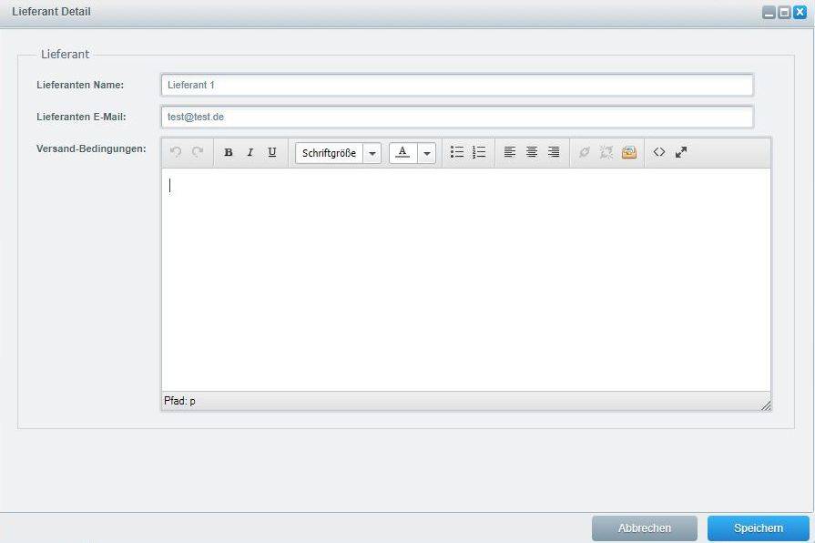Focus the Lieferanten Name input field
This screenshot has width=815, height=543.
(457, 85)
